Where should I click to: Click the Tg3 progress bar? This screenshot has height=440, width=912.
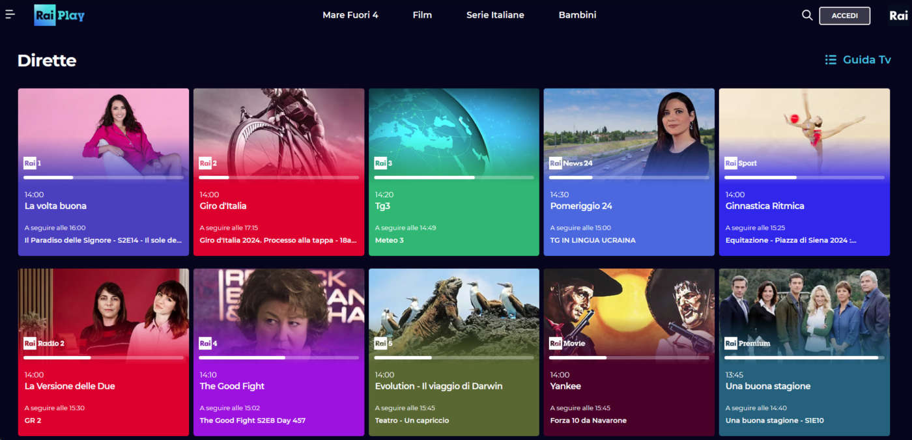(454, 178)
